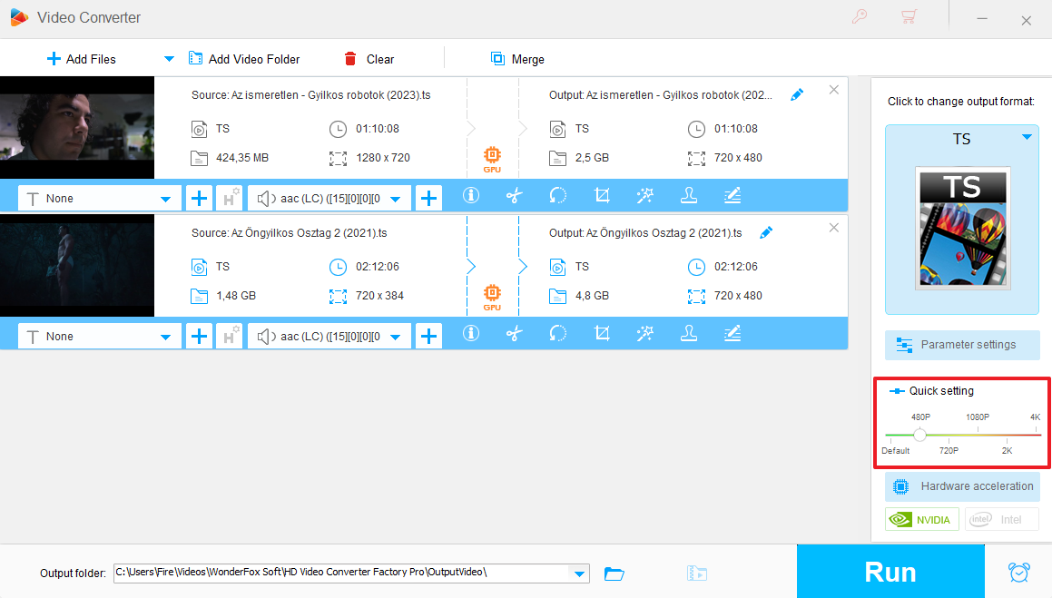
Task: Click source name Az Öngyilkos Osztag 2
Action: [290, 233]
